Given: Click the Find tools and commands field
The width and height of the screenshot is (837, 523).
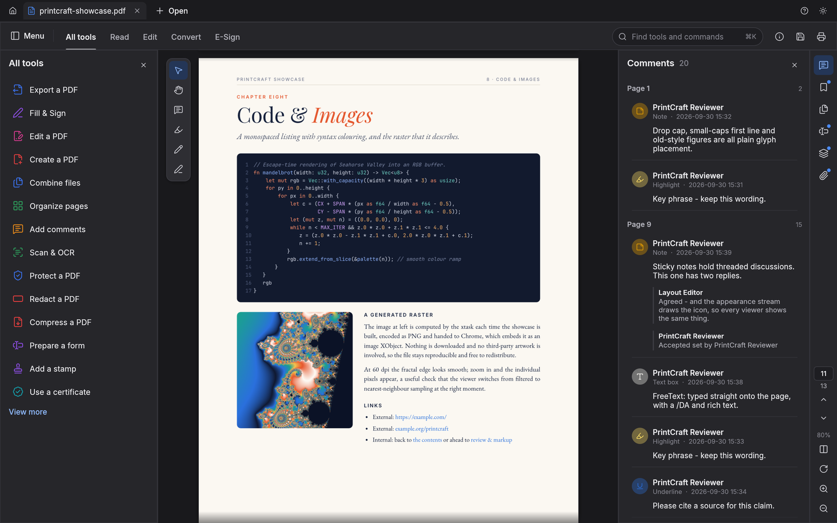Looking at the screenshot, I should click(x=687, y=37).
